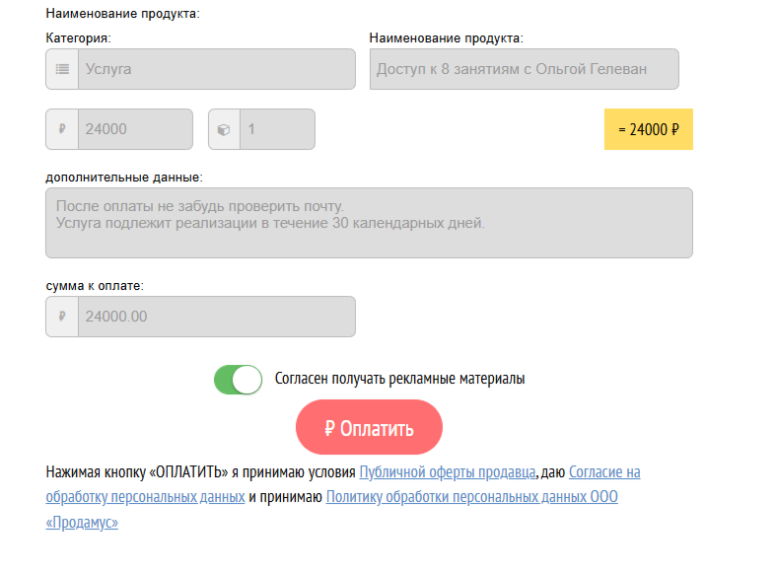Click the 'Согласен получать рекламные материалы' label
Viewport: 777px width, 571px height.
(399, 379)
